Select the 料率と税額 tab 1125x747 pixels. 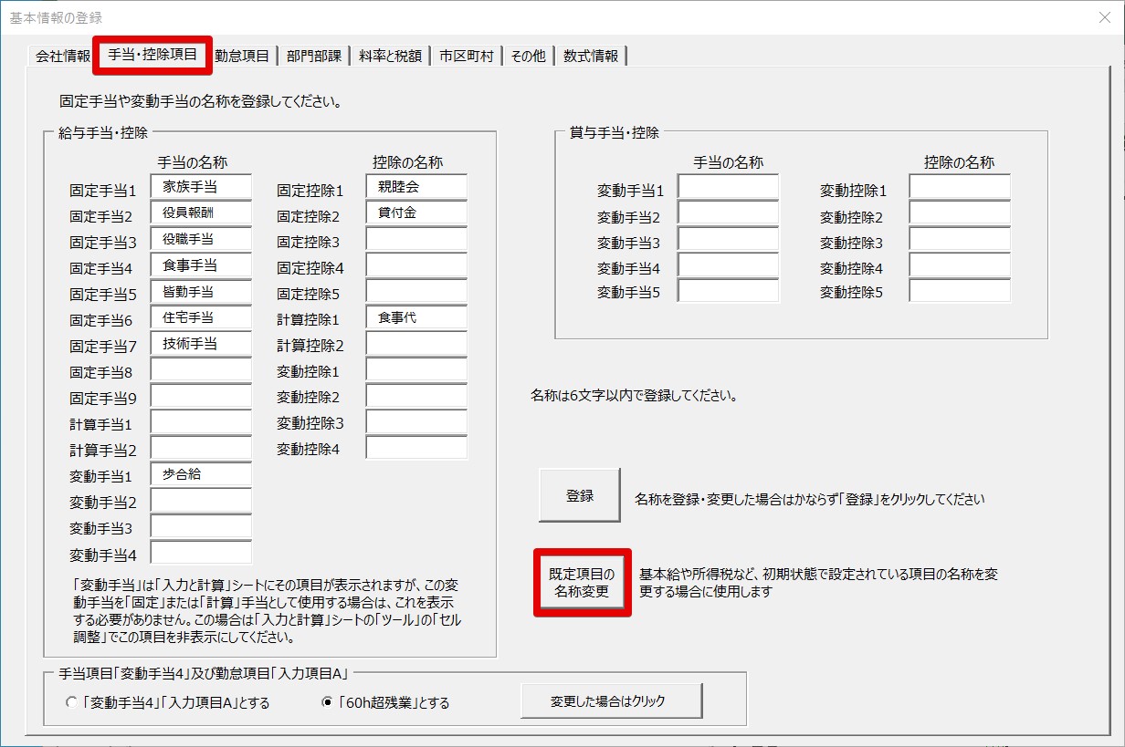[390, 56]
